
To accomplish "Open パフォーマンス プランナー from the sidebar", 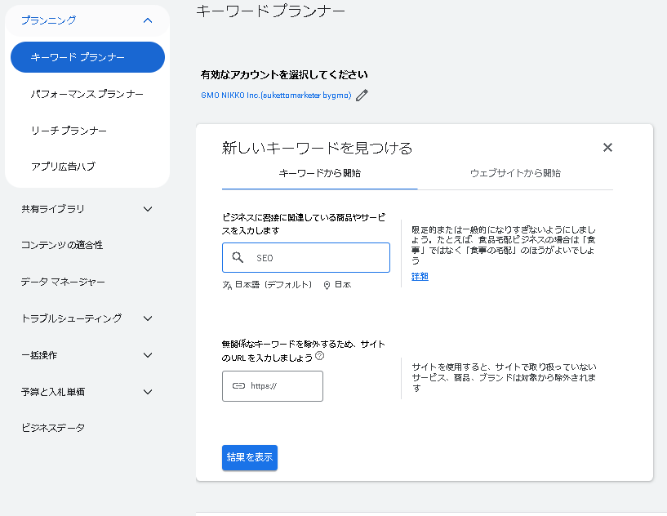I will point(87,95).
